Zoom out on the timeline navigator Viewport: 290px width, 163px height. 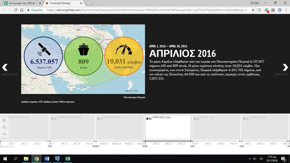pos(5,127)
